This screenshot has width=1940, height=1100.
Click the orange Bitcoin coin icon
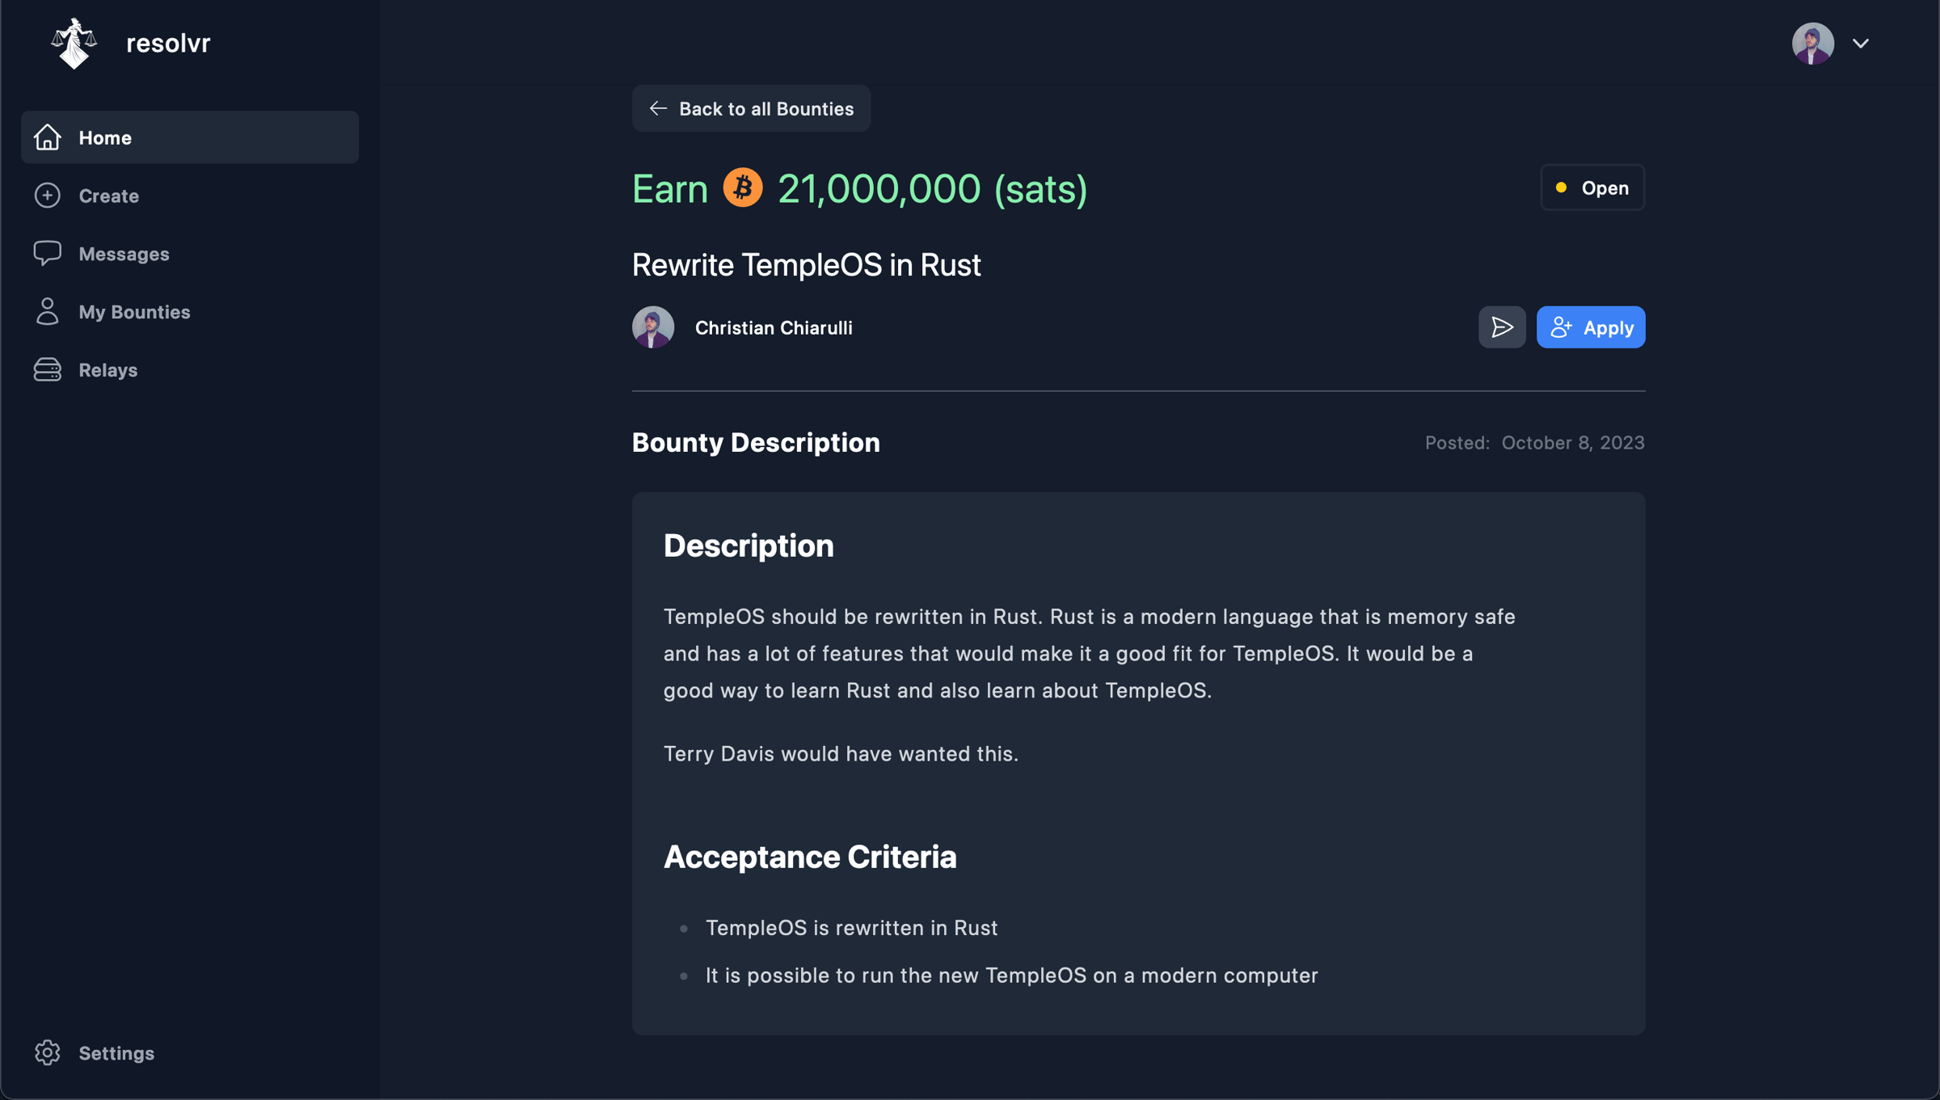[x=742, y=188]
